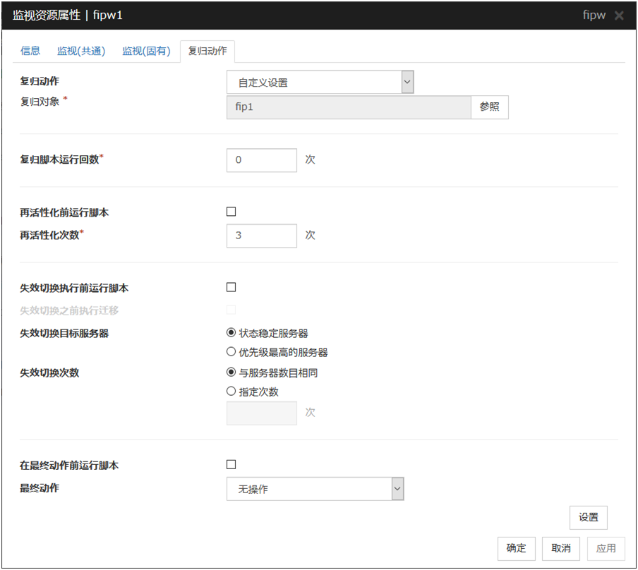Click the 取消 button
Viewport: 638px width, 570px height.
[561, 548]
